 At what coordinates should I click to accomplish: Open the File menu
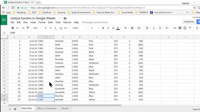tap(12, 22)
